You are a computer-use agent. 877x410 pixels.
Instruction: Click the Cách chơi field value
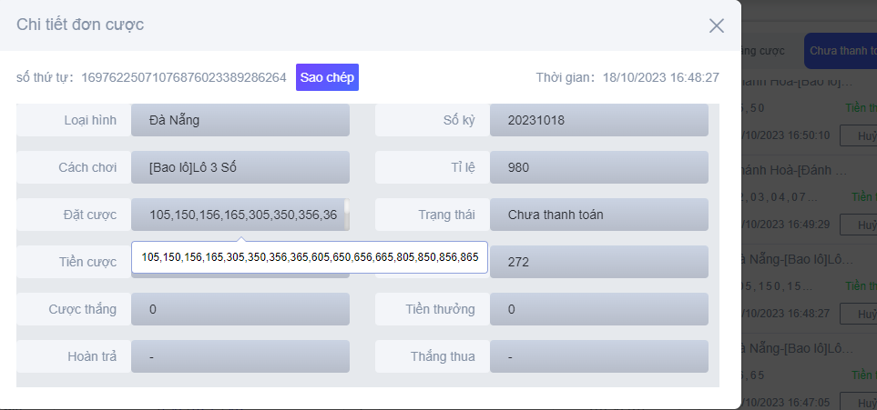pos(240,167)
